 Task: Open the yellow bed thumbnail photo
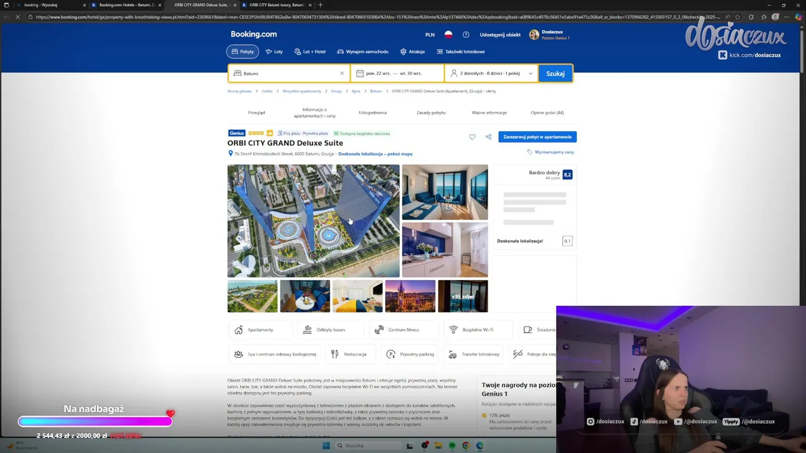tap(358, 296)
